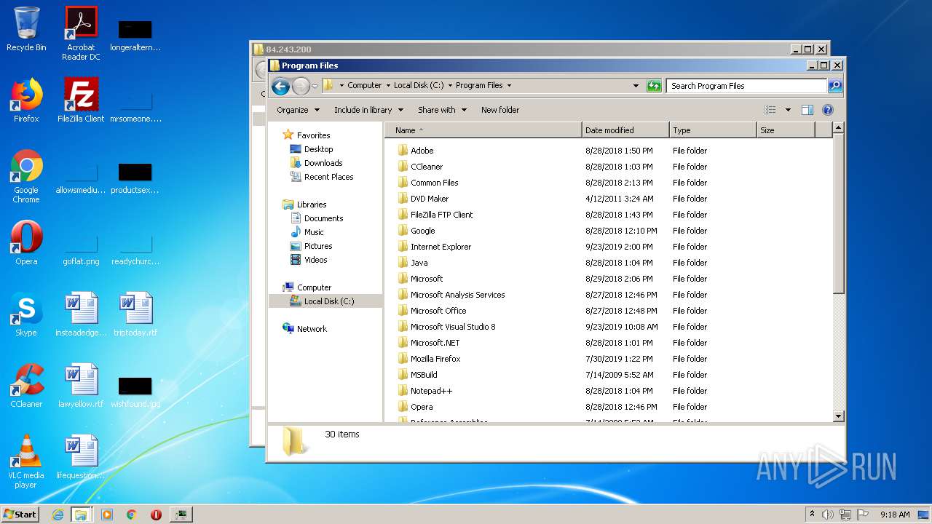Click the Forward navigation arrow in Explorer

(301, 87)
